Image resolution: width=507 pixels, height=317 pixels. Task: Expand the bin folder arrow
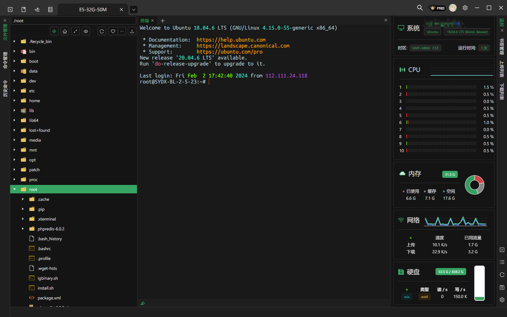pyautogui.click(x=14, y=51)
